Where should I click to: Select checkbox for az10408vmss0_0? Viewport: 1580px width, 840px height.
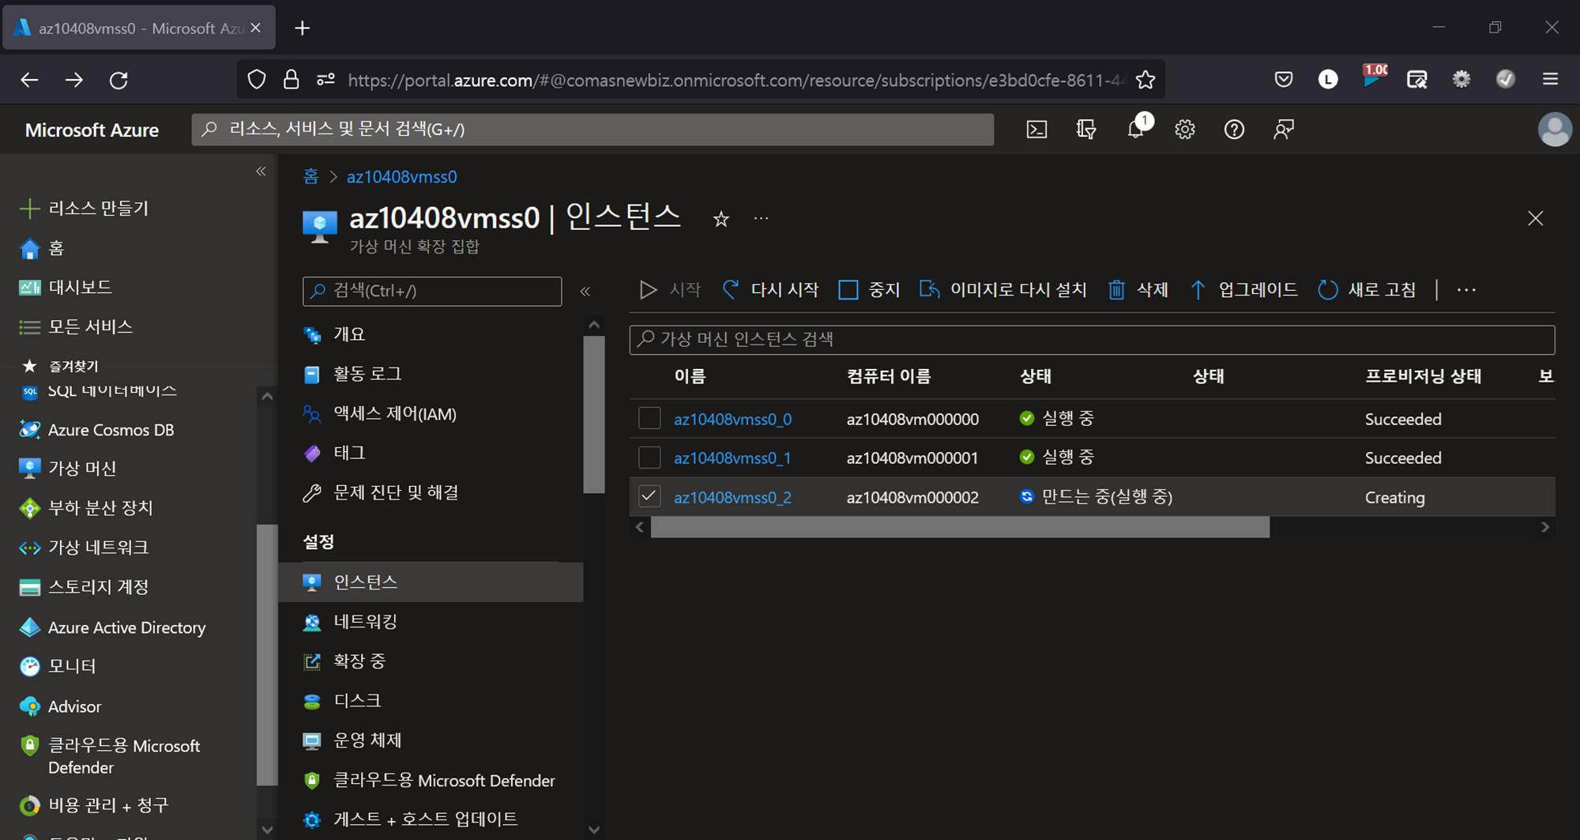[x=649, y=418]
